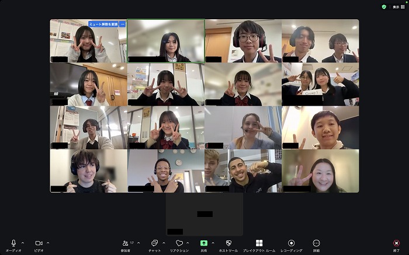Click the ask to unmute button
The height and width of the screenshot is (255, 409).
tap(103, 24)
